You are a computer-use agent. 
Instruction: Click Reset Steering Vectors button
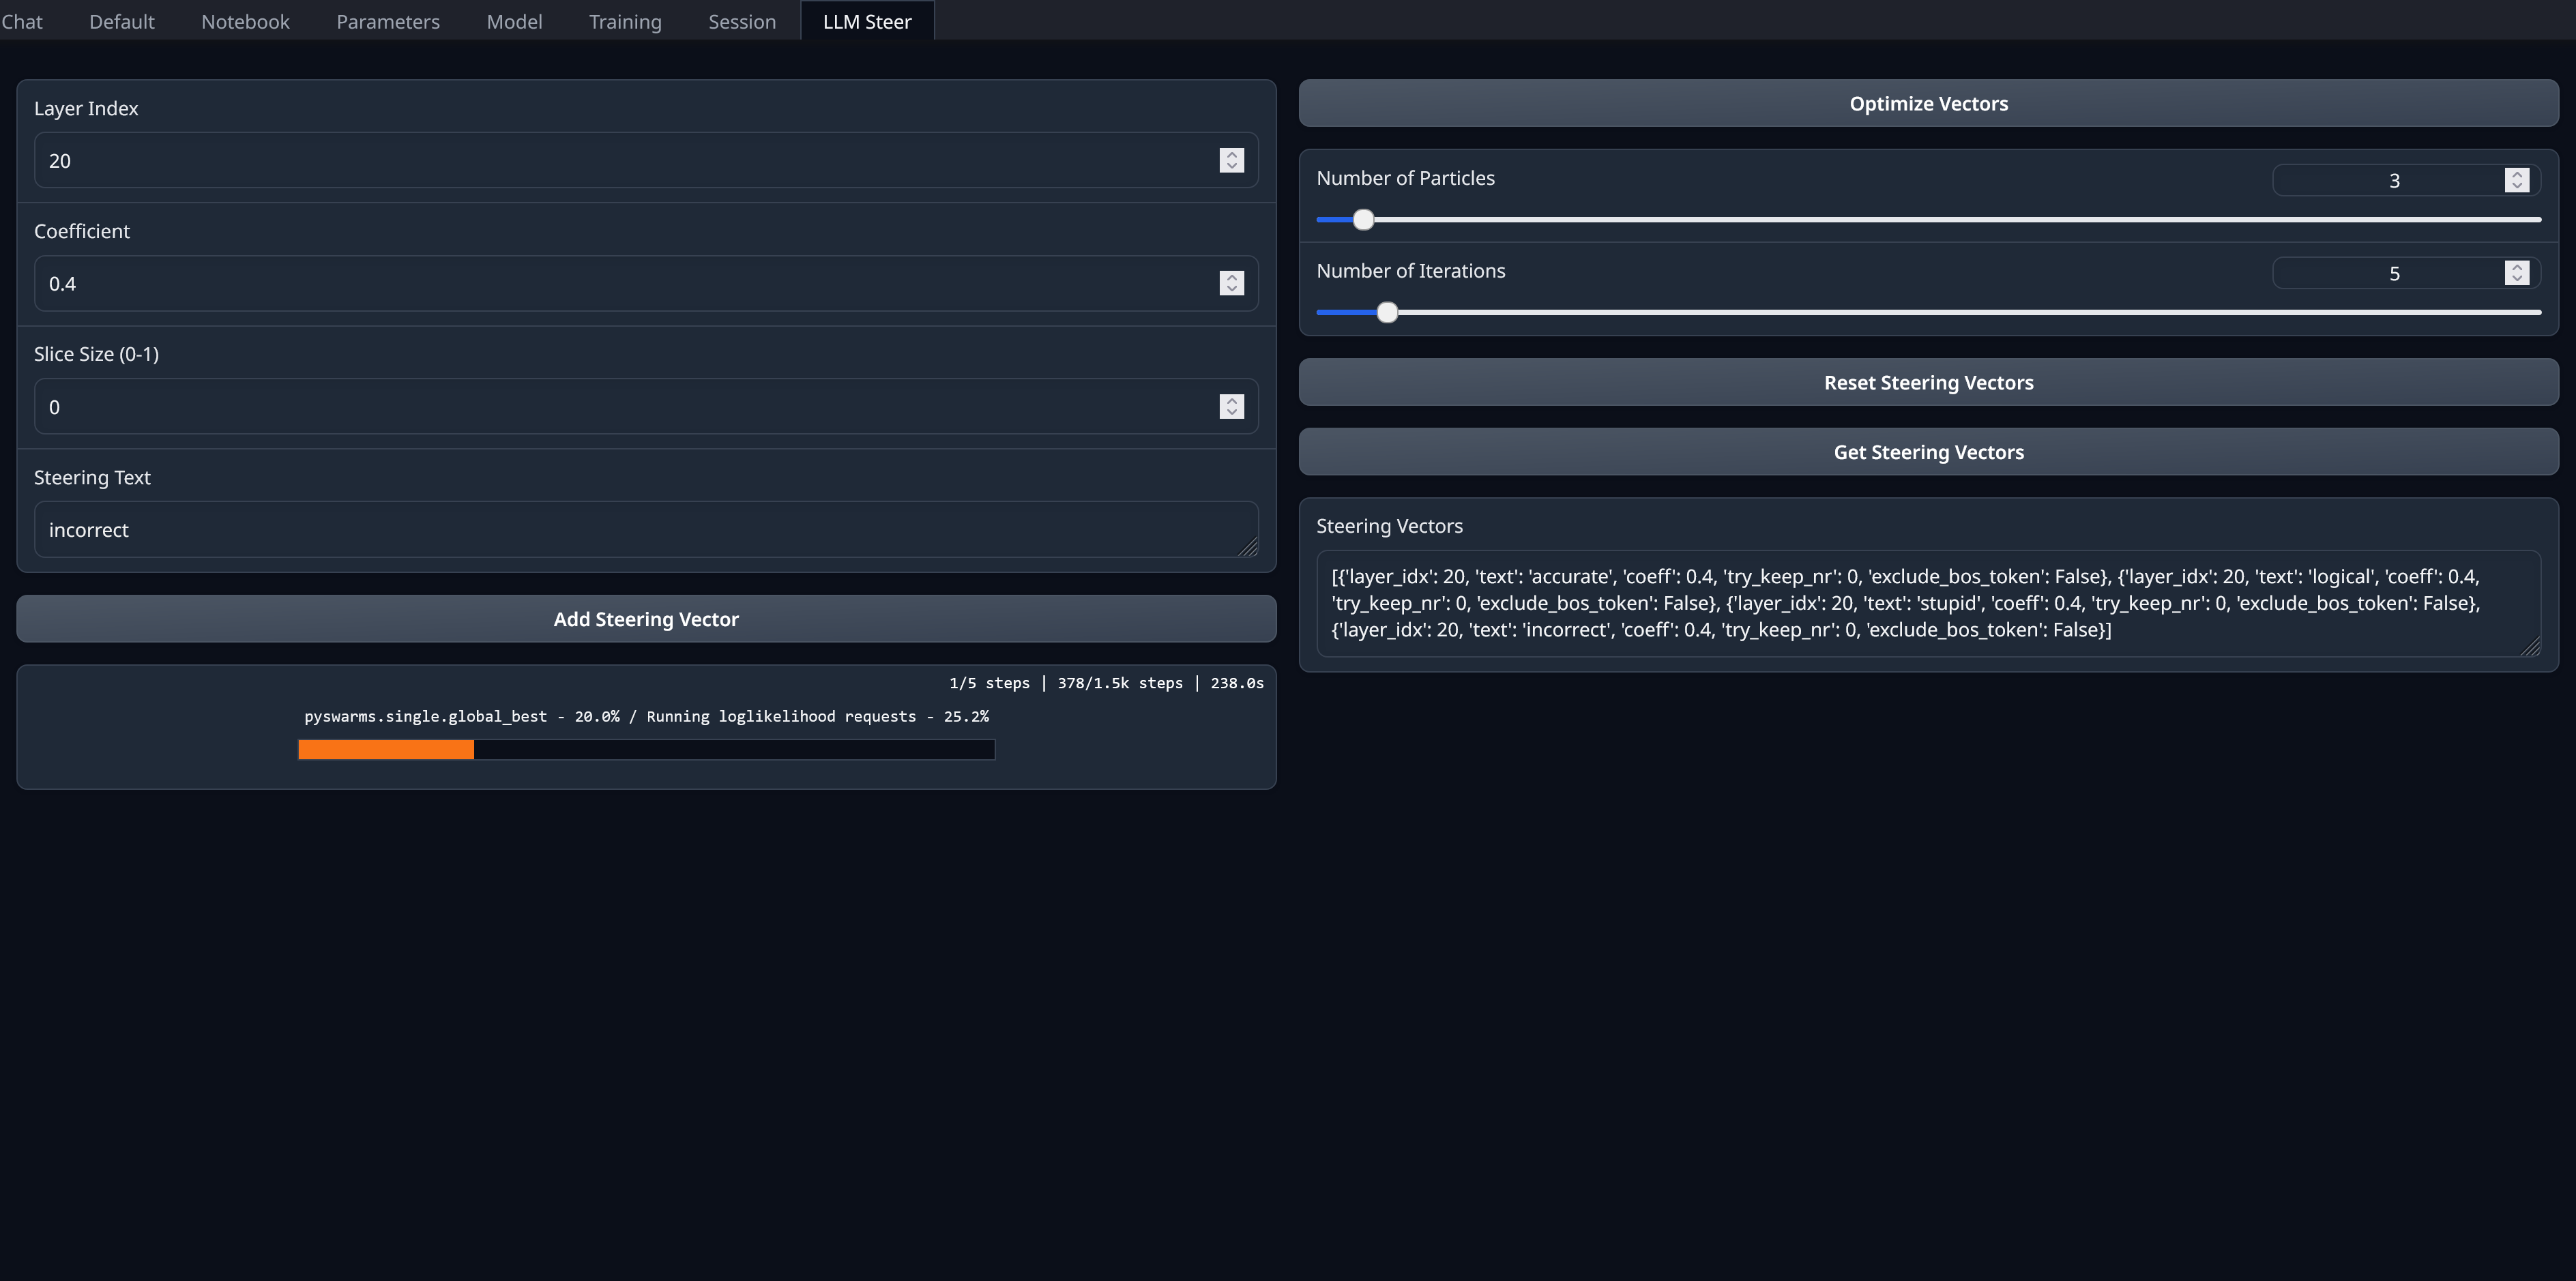pyautogui.click(x=1928, y=382)
